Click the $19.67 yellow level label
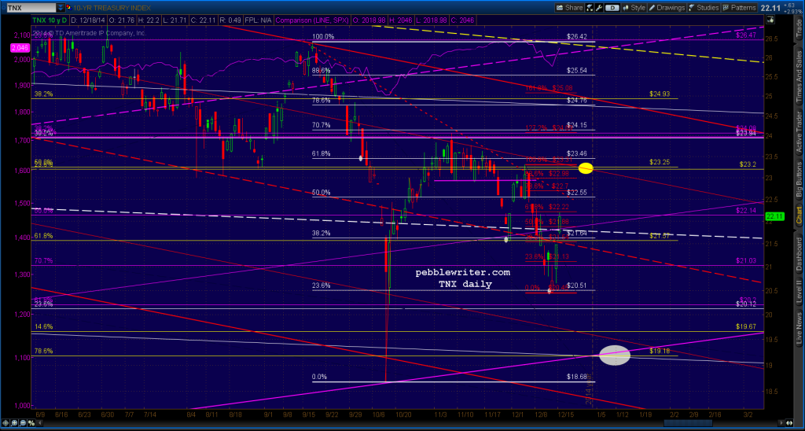 coord(745,326)
